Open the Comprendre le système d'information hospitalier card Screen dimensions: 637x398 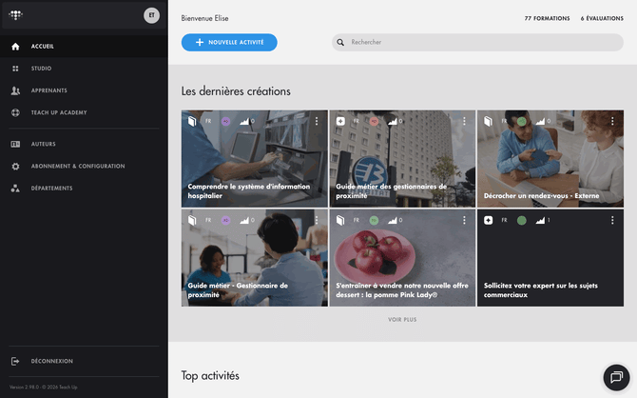click(x=254, y=159)
